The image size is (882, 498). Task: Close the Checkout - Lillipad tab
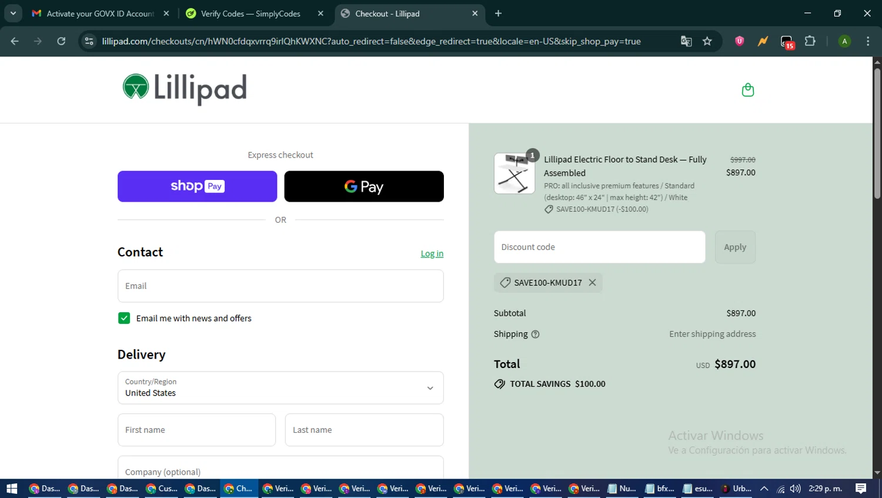click(475, 14)
